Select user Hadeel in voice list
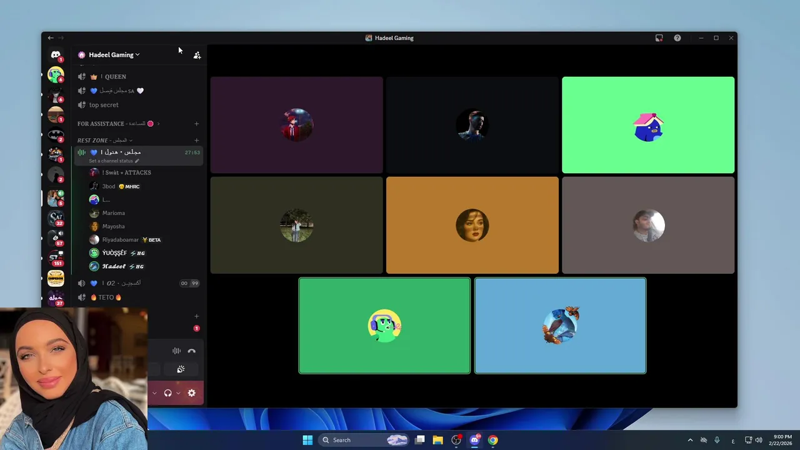 coord(145,266)
